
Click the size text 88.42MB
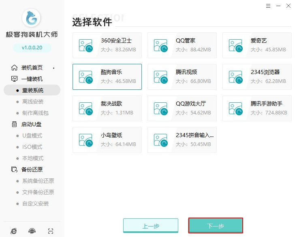[x=201, y=50]
